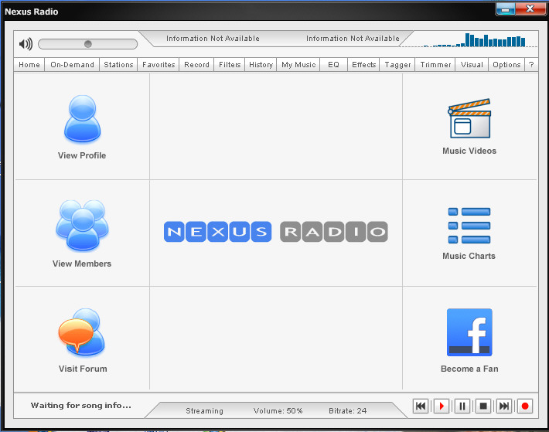This screenshot has height=432, width=549.
Task: Minimize the Nexus Radio window
Action: (505, 9)
